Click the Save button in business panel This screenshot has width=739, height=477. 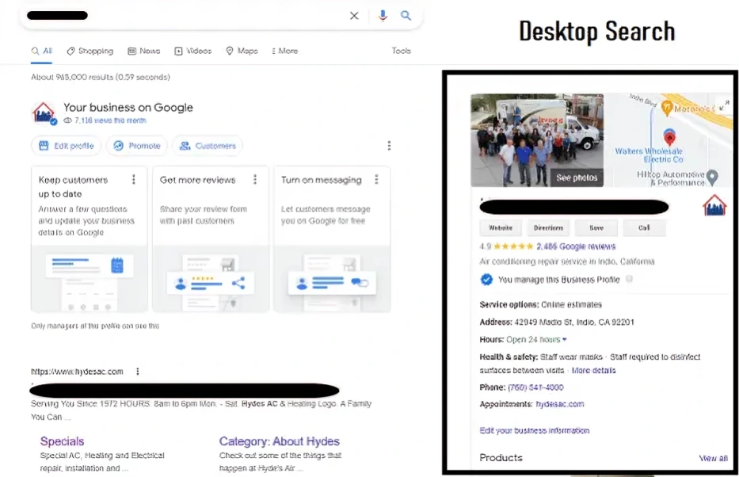tap(596, 227)
